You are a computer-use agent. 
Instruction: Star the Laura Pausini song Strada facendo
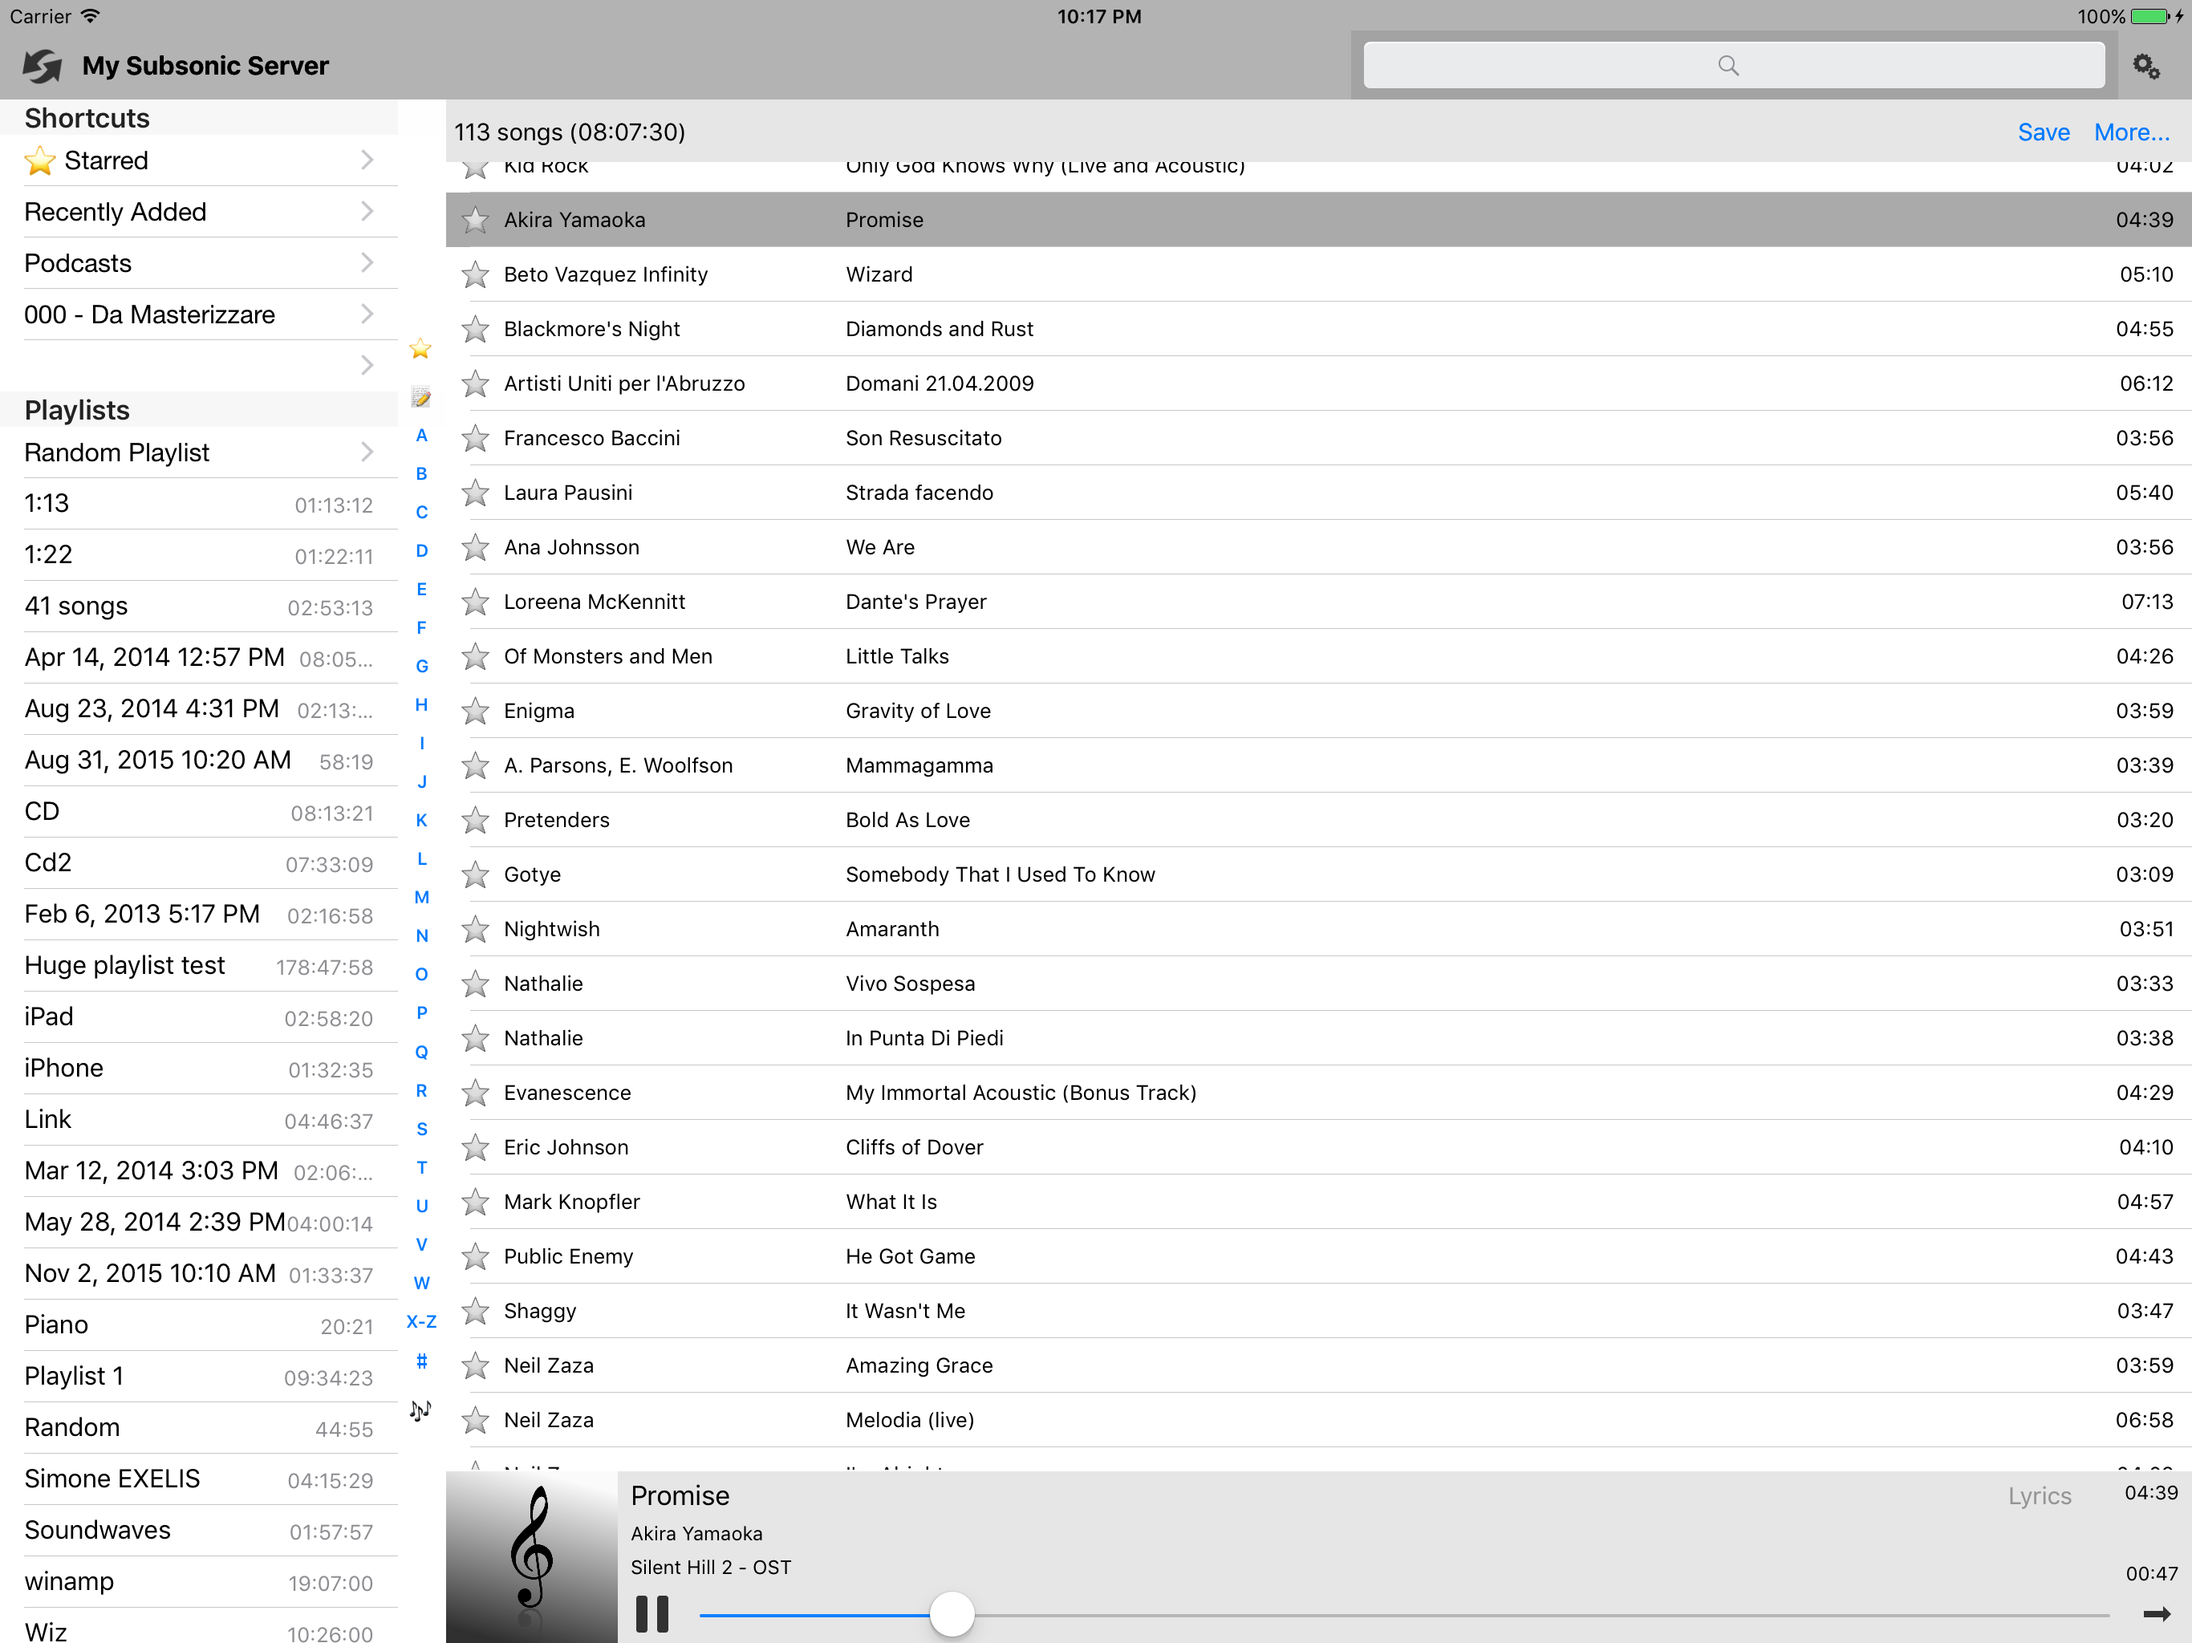[476, 493]
